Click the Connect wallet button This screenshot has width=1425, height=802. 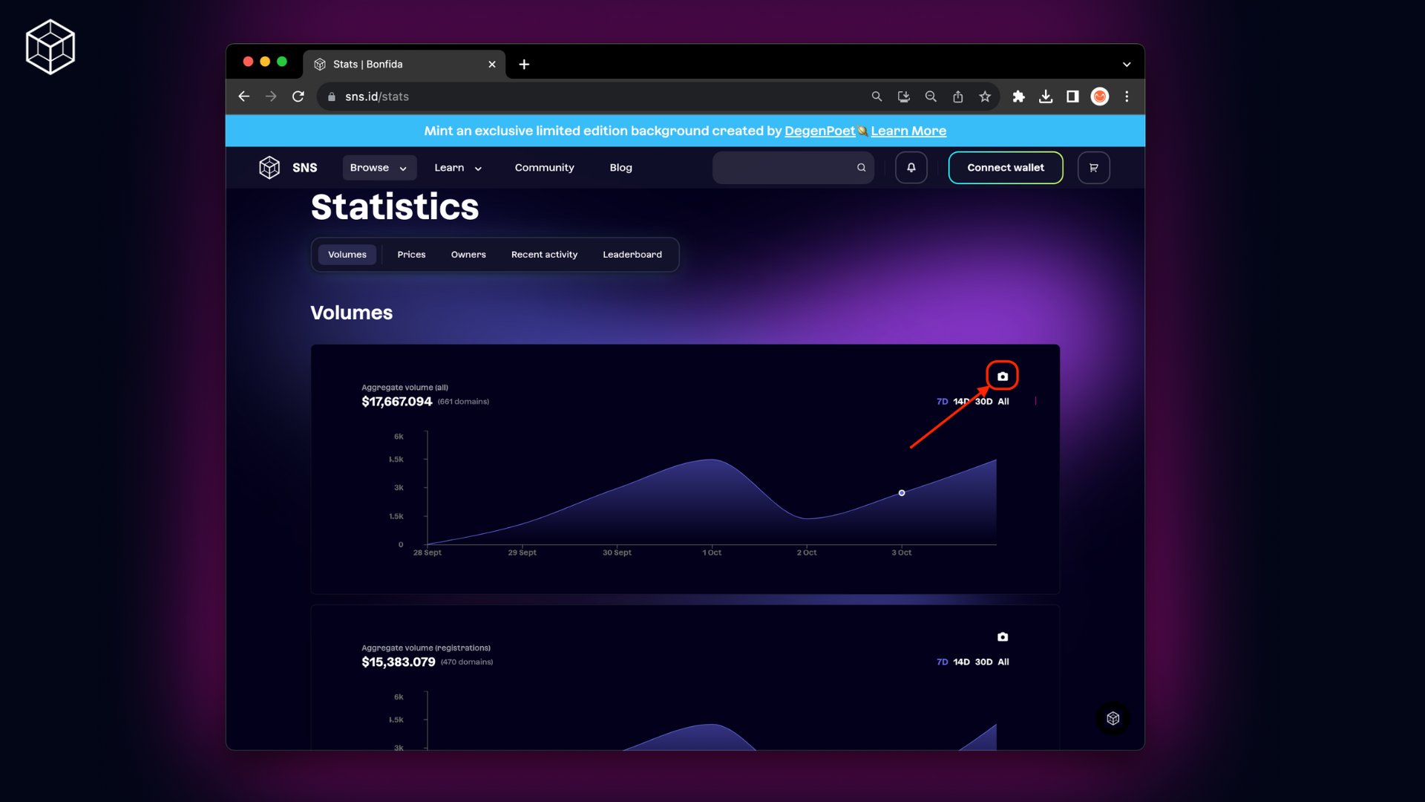tap(1006, 168)
